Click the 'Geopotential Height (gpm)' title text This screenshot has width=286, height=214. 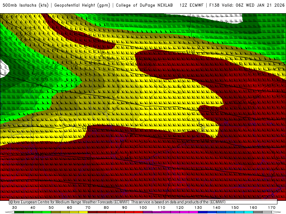82,5
